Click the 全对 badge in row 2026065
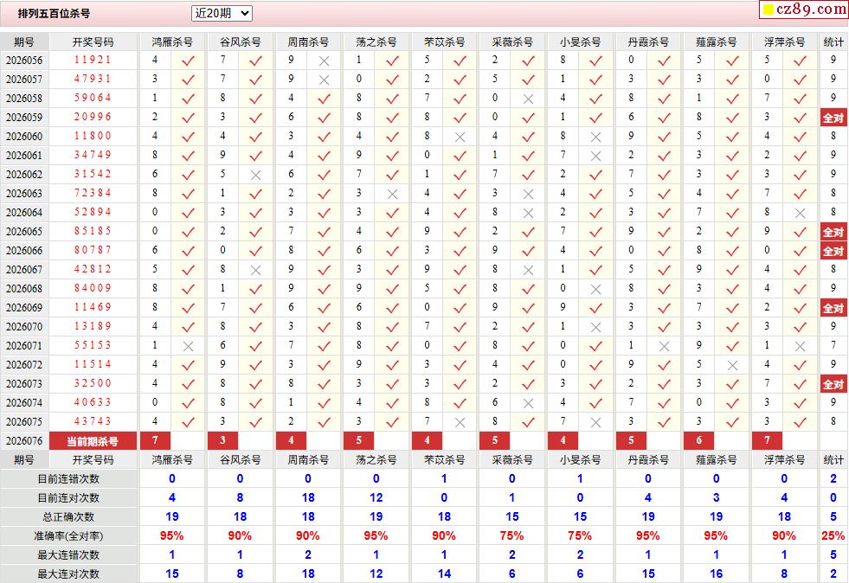The image size is (849, 583). pos(833,232)
